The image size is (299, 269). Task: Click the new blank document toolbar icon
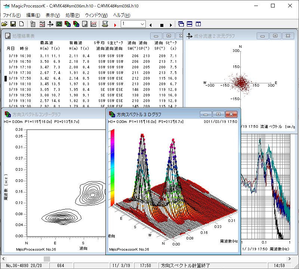[x=22, y=24]
